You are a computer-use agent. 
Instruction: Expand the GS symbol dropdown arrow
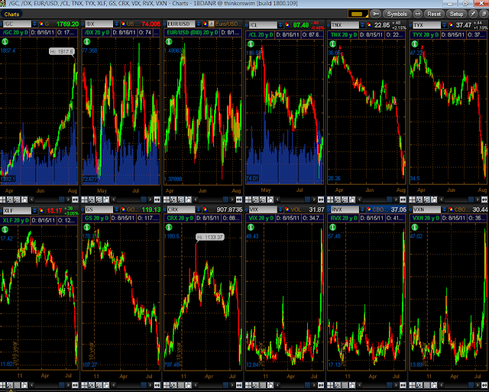(x=116, y=210)
